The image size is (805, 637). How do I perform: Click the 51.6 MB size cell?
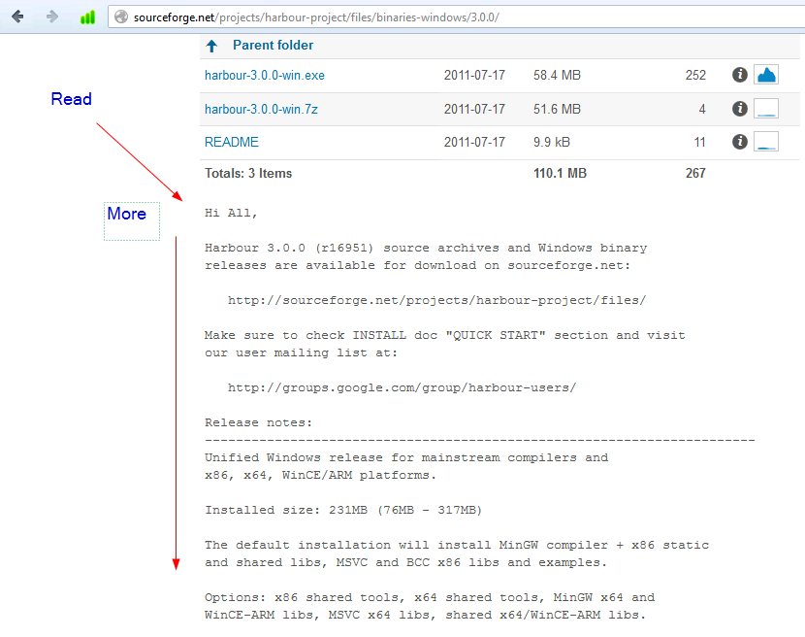tap(557, 109)
